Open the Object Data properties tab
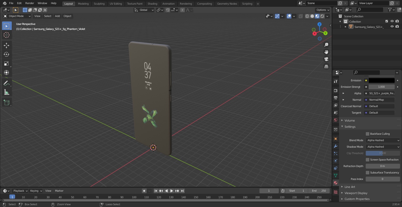Image resolution: width=402 pixels, height=207 pixels. point(335,175)
